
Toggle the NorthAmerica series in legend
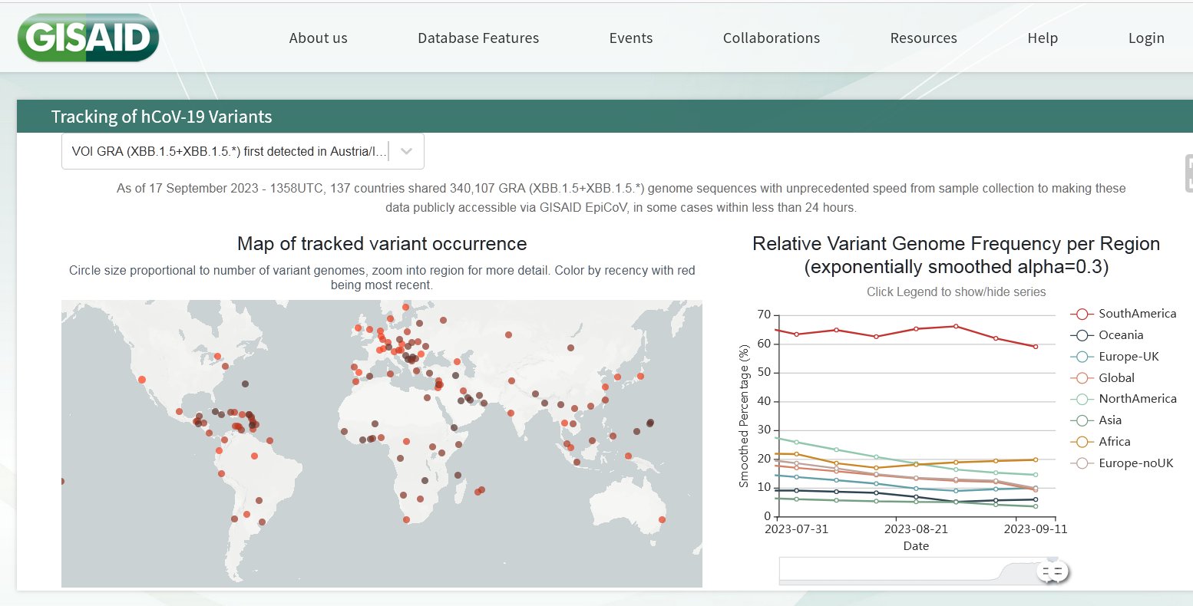[x=1137, y=399]
